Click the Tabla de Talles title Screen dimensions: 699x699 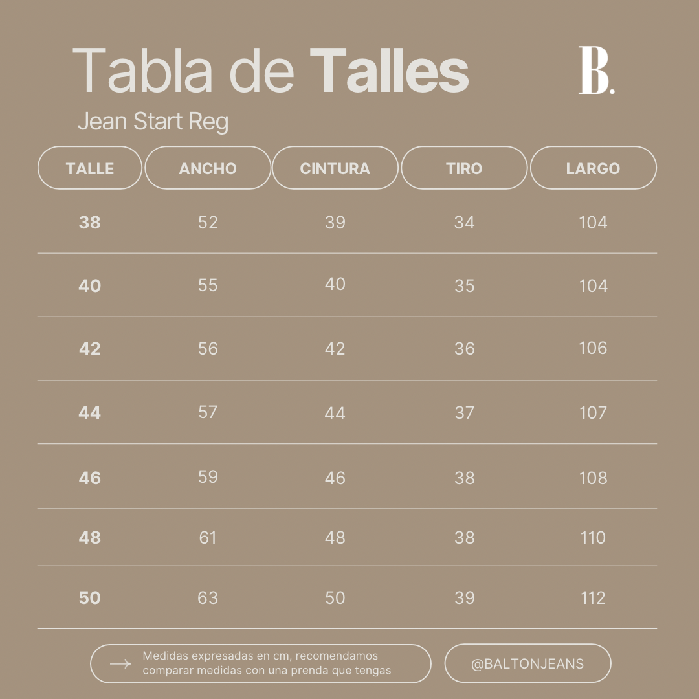(270, 71)
